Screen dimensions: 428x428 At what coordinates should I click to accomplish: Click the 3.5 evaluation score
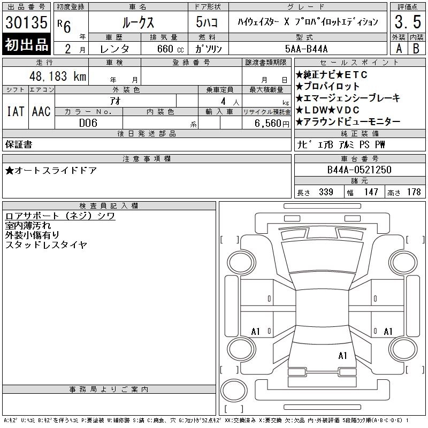[407, 22]
